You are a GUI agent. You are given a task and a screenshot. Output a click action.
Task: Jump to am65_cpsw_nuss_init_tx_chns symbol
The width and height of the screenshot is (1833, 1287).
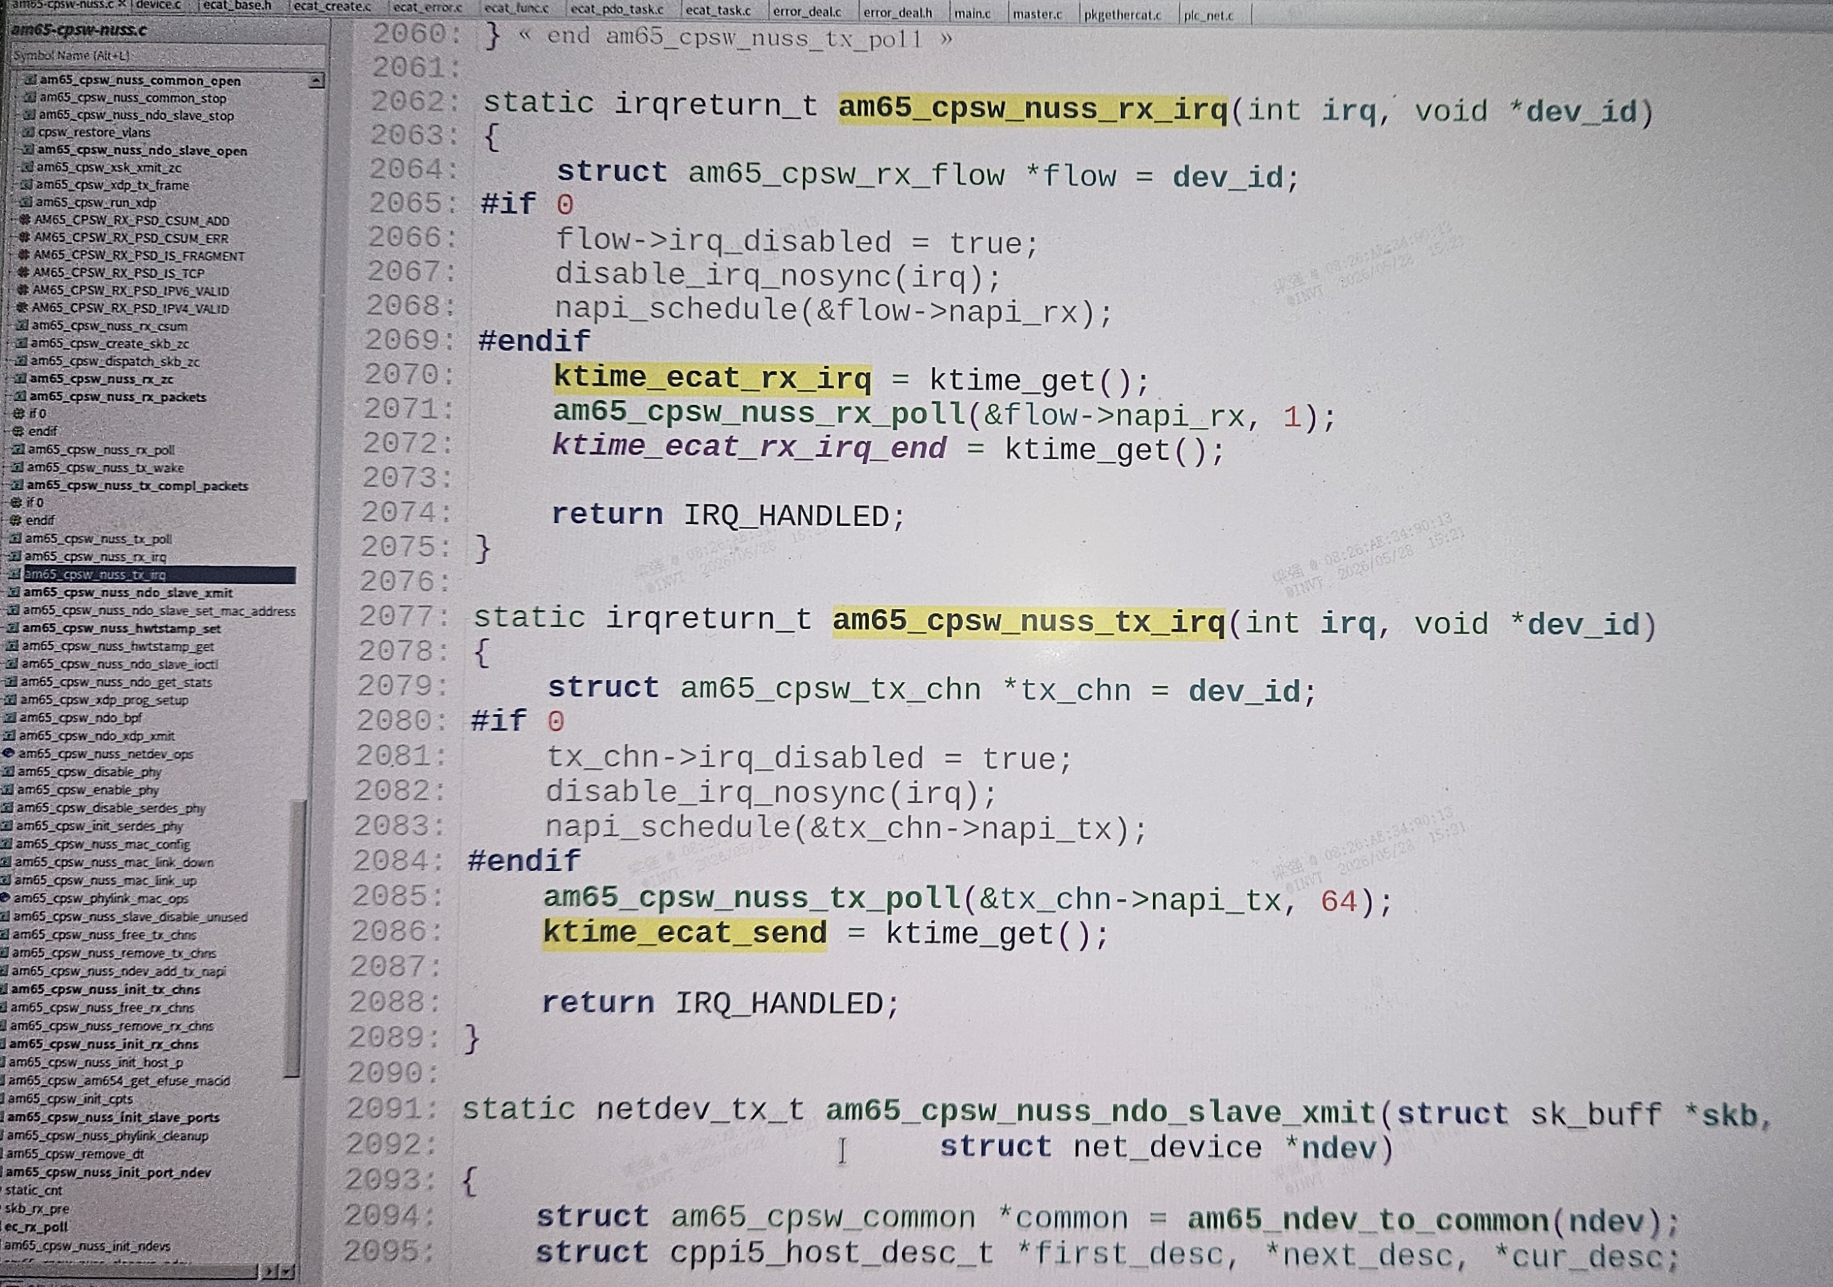(106, 989)
